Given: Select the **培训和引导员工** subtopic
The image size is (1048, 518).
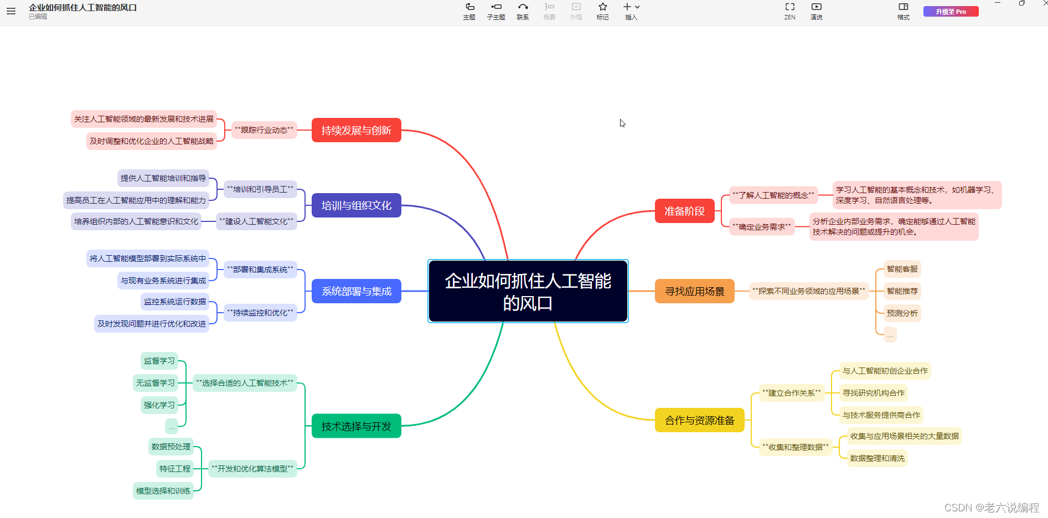Looking at the screenshot, I should [260, 189].
